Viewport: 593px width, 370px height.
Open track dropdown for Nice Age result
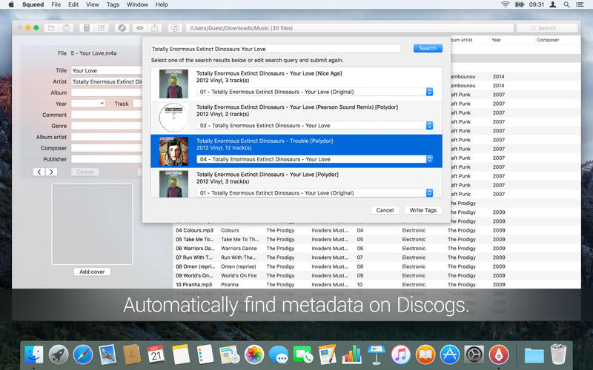[x=314, y=92]
